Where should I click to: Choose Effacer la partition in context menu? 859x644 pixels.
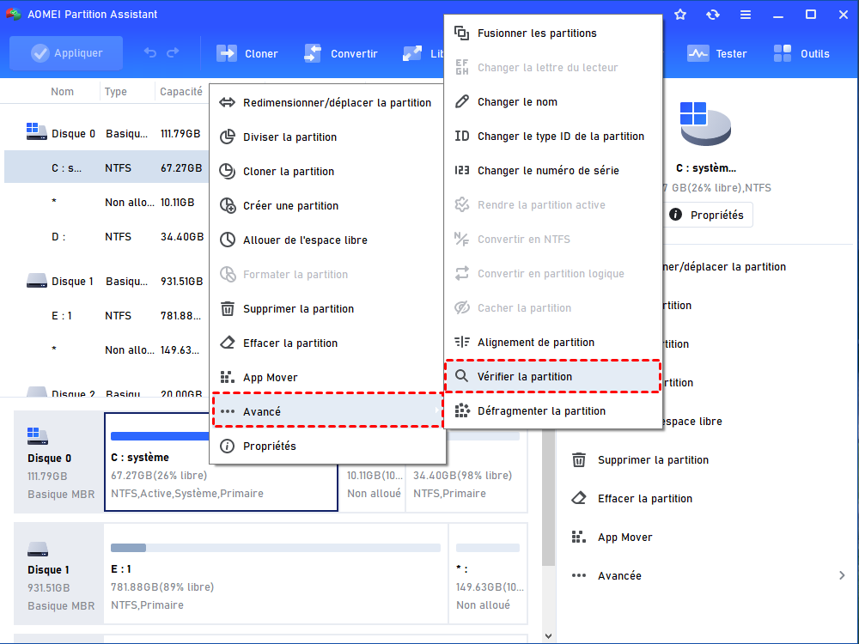(327, 343)
